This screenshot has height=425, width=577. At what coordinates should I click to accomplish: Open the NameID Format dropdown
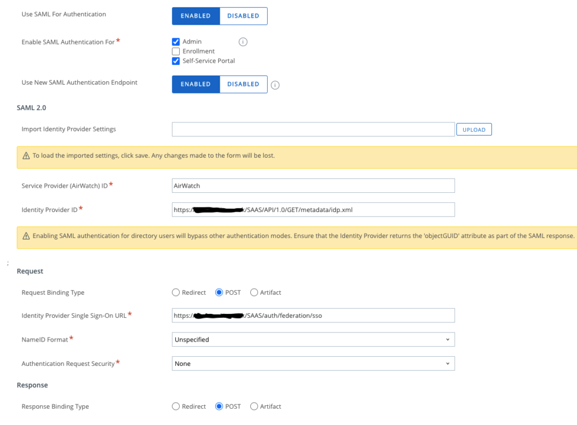click(x=313, y=339)
